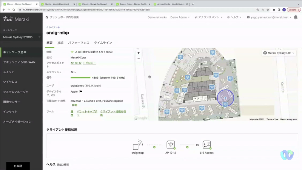The width and height of the screenshot is (302, 170).
Task: Click the Chrome Update button
Action: pyautogui.click(x=294, y=10)
